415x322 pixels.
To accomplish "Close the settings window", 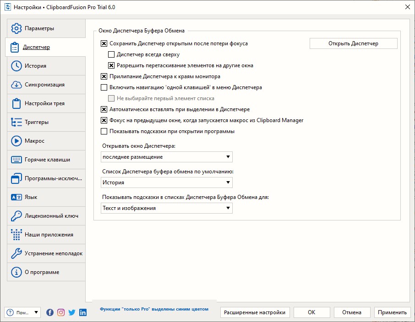I will tap(408, 7).
